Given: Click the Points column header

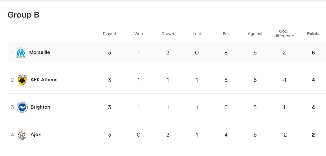Looking at the screenshot, I should [x=313, y=34].
